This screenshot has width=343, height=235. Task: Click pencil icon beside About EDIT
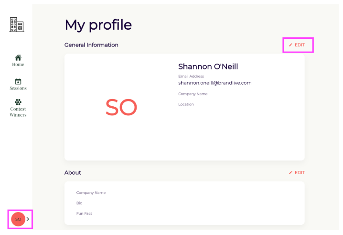tap(290, 173)
